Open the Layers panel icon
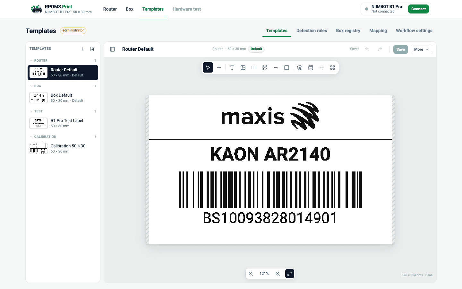 coord(300,67)
